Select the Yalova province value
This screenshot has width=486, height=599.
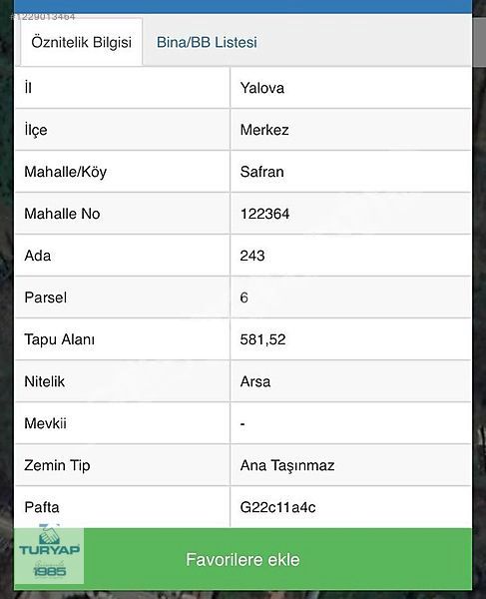click(x=262, y=88)
